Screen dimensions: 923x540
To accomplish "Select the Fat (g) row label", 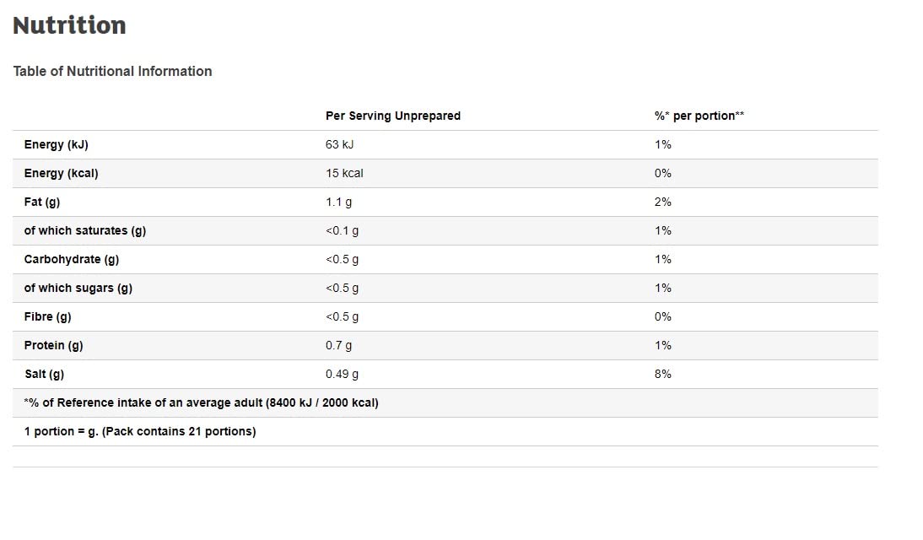I will point(42,202).
